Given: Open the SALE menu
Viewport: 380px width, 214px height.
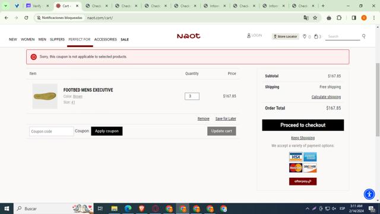Looking at the screenshot, I should tap(125, 39).
